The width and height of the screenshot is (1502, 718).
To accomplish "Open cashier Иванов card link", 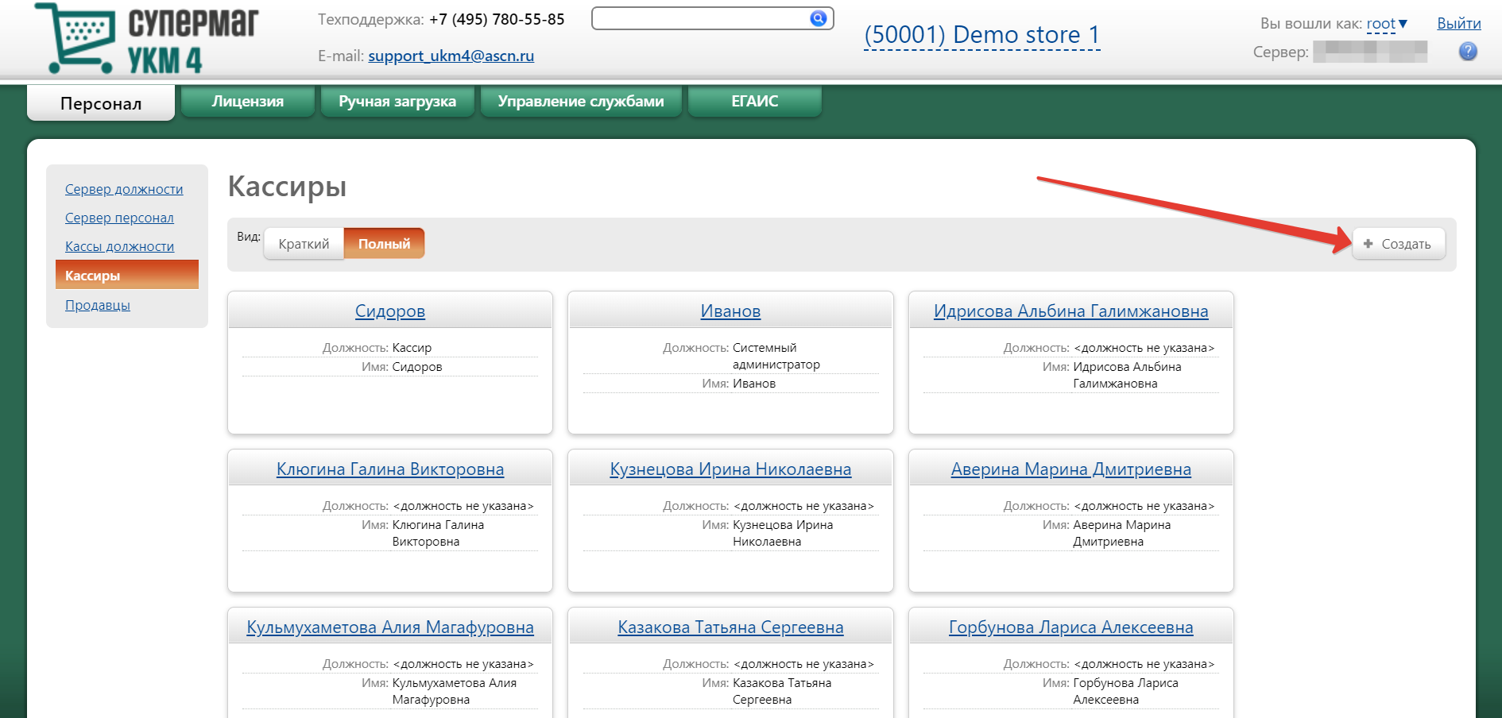I will pyautogui.click(x=730, y=311).
